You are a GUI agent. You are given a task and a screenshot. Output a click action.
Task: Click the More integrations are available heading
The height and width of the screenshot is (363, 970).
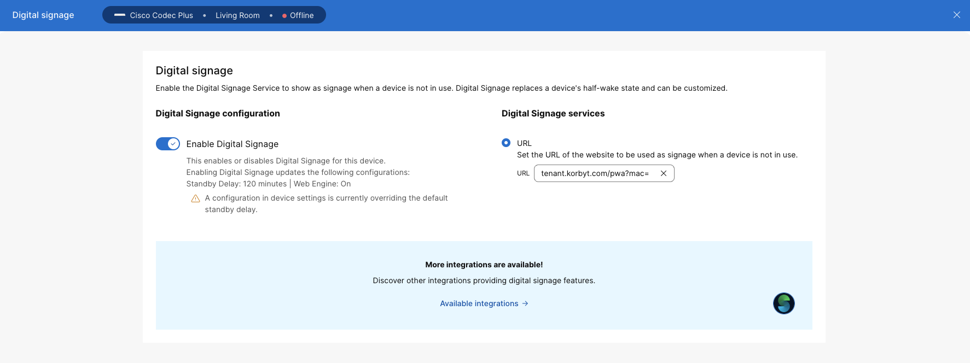point(484,265)
